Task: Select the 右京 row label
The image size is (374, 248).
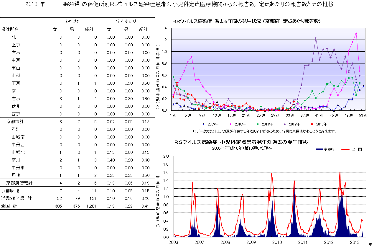Action: click(x=16, y=99)
